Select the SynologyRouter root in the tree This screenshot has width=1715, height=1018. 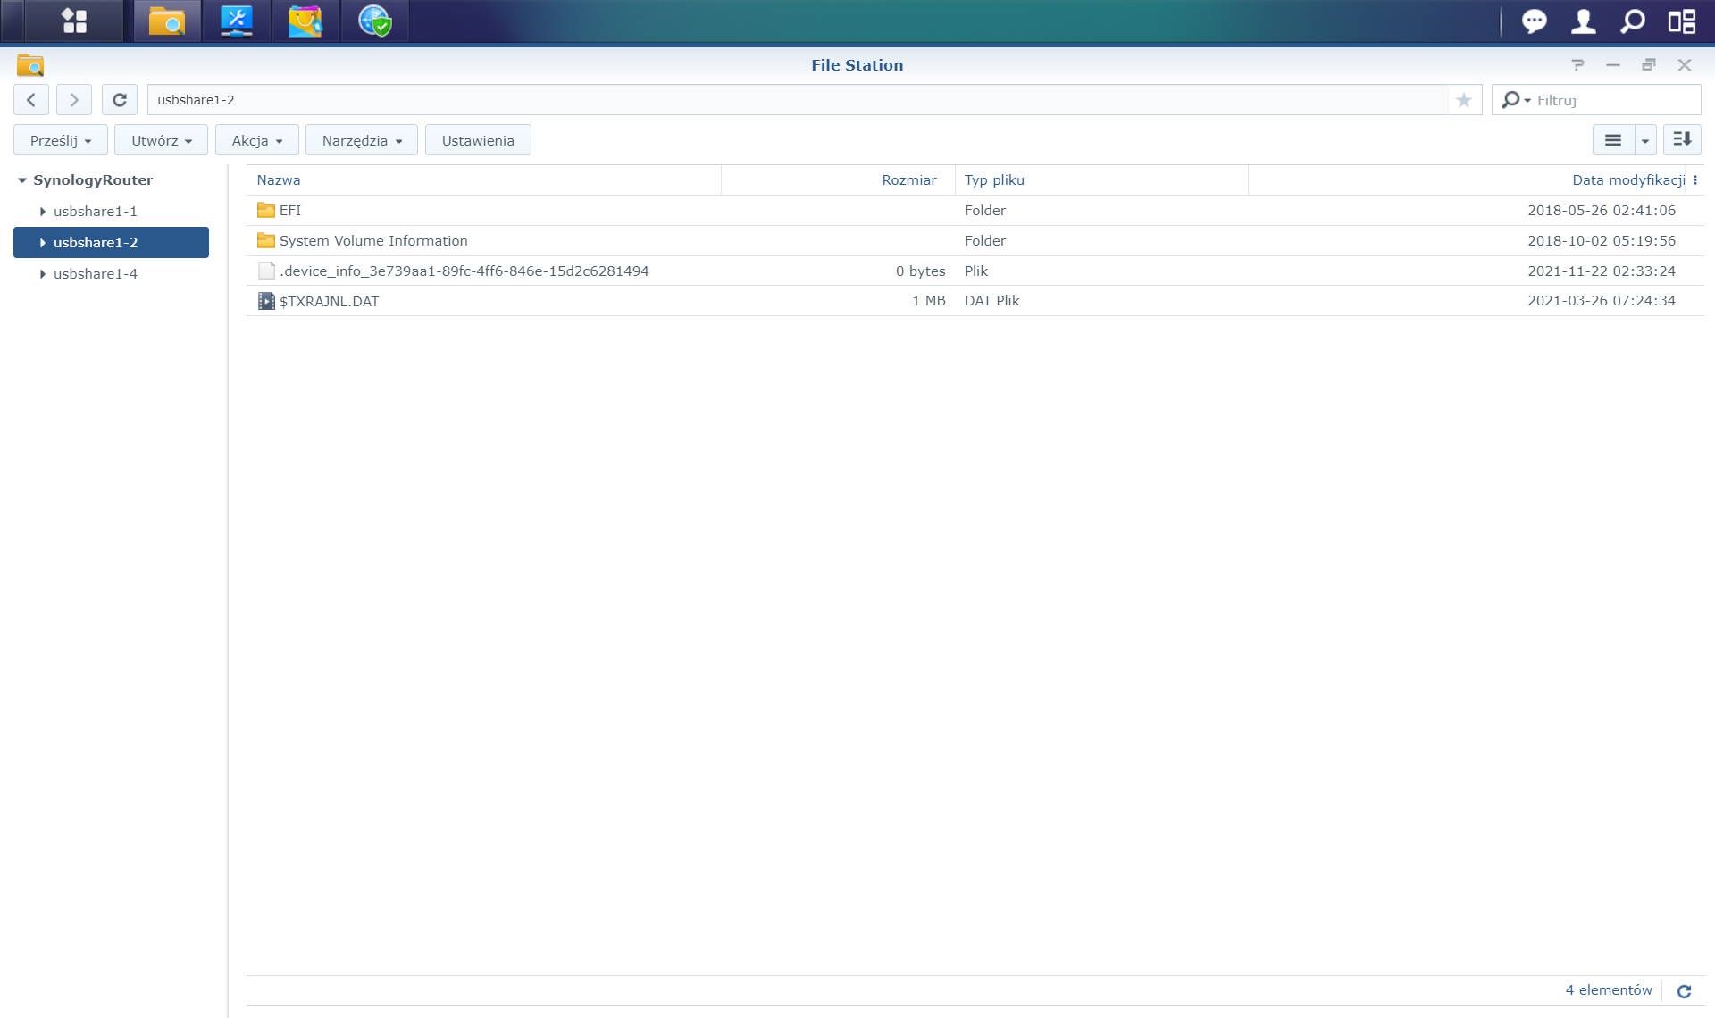click(x=93, y=180)
